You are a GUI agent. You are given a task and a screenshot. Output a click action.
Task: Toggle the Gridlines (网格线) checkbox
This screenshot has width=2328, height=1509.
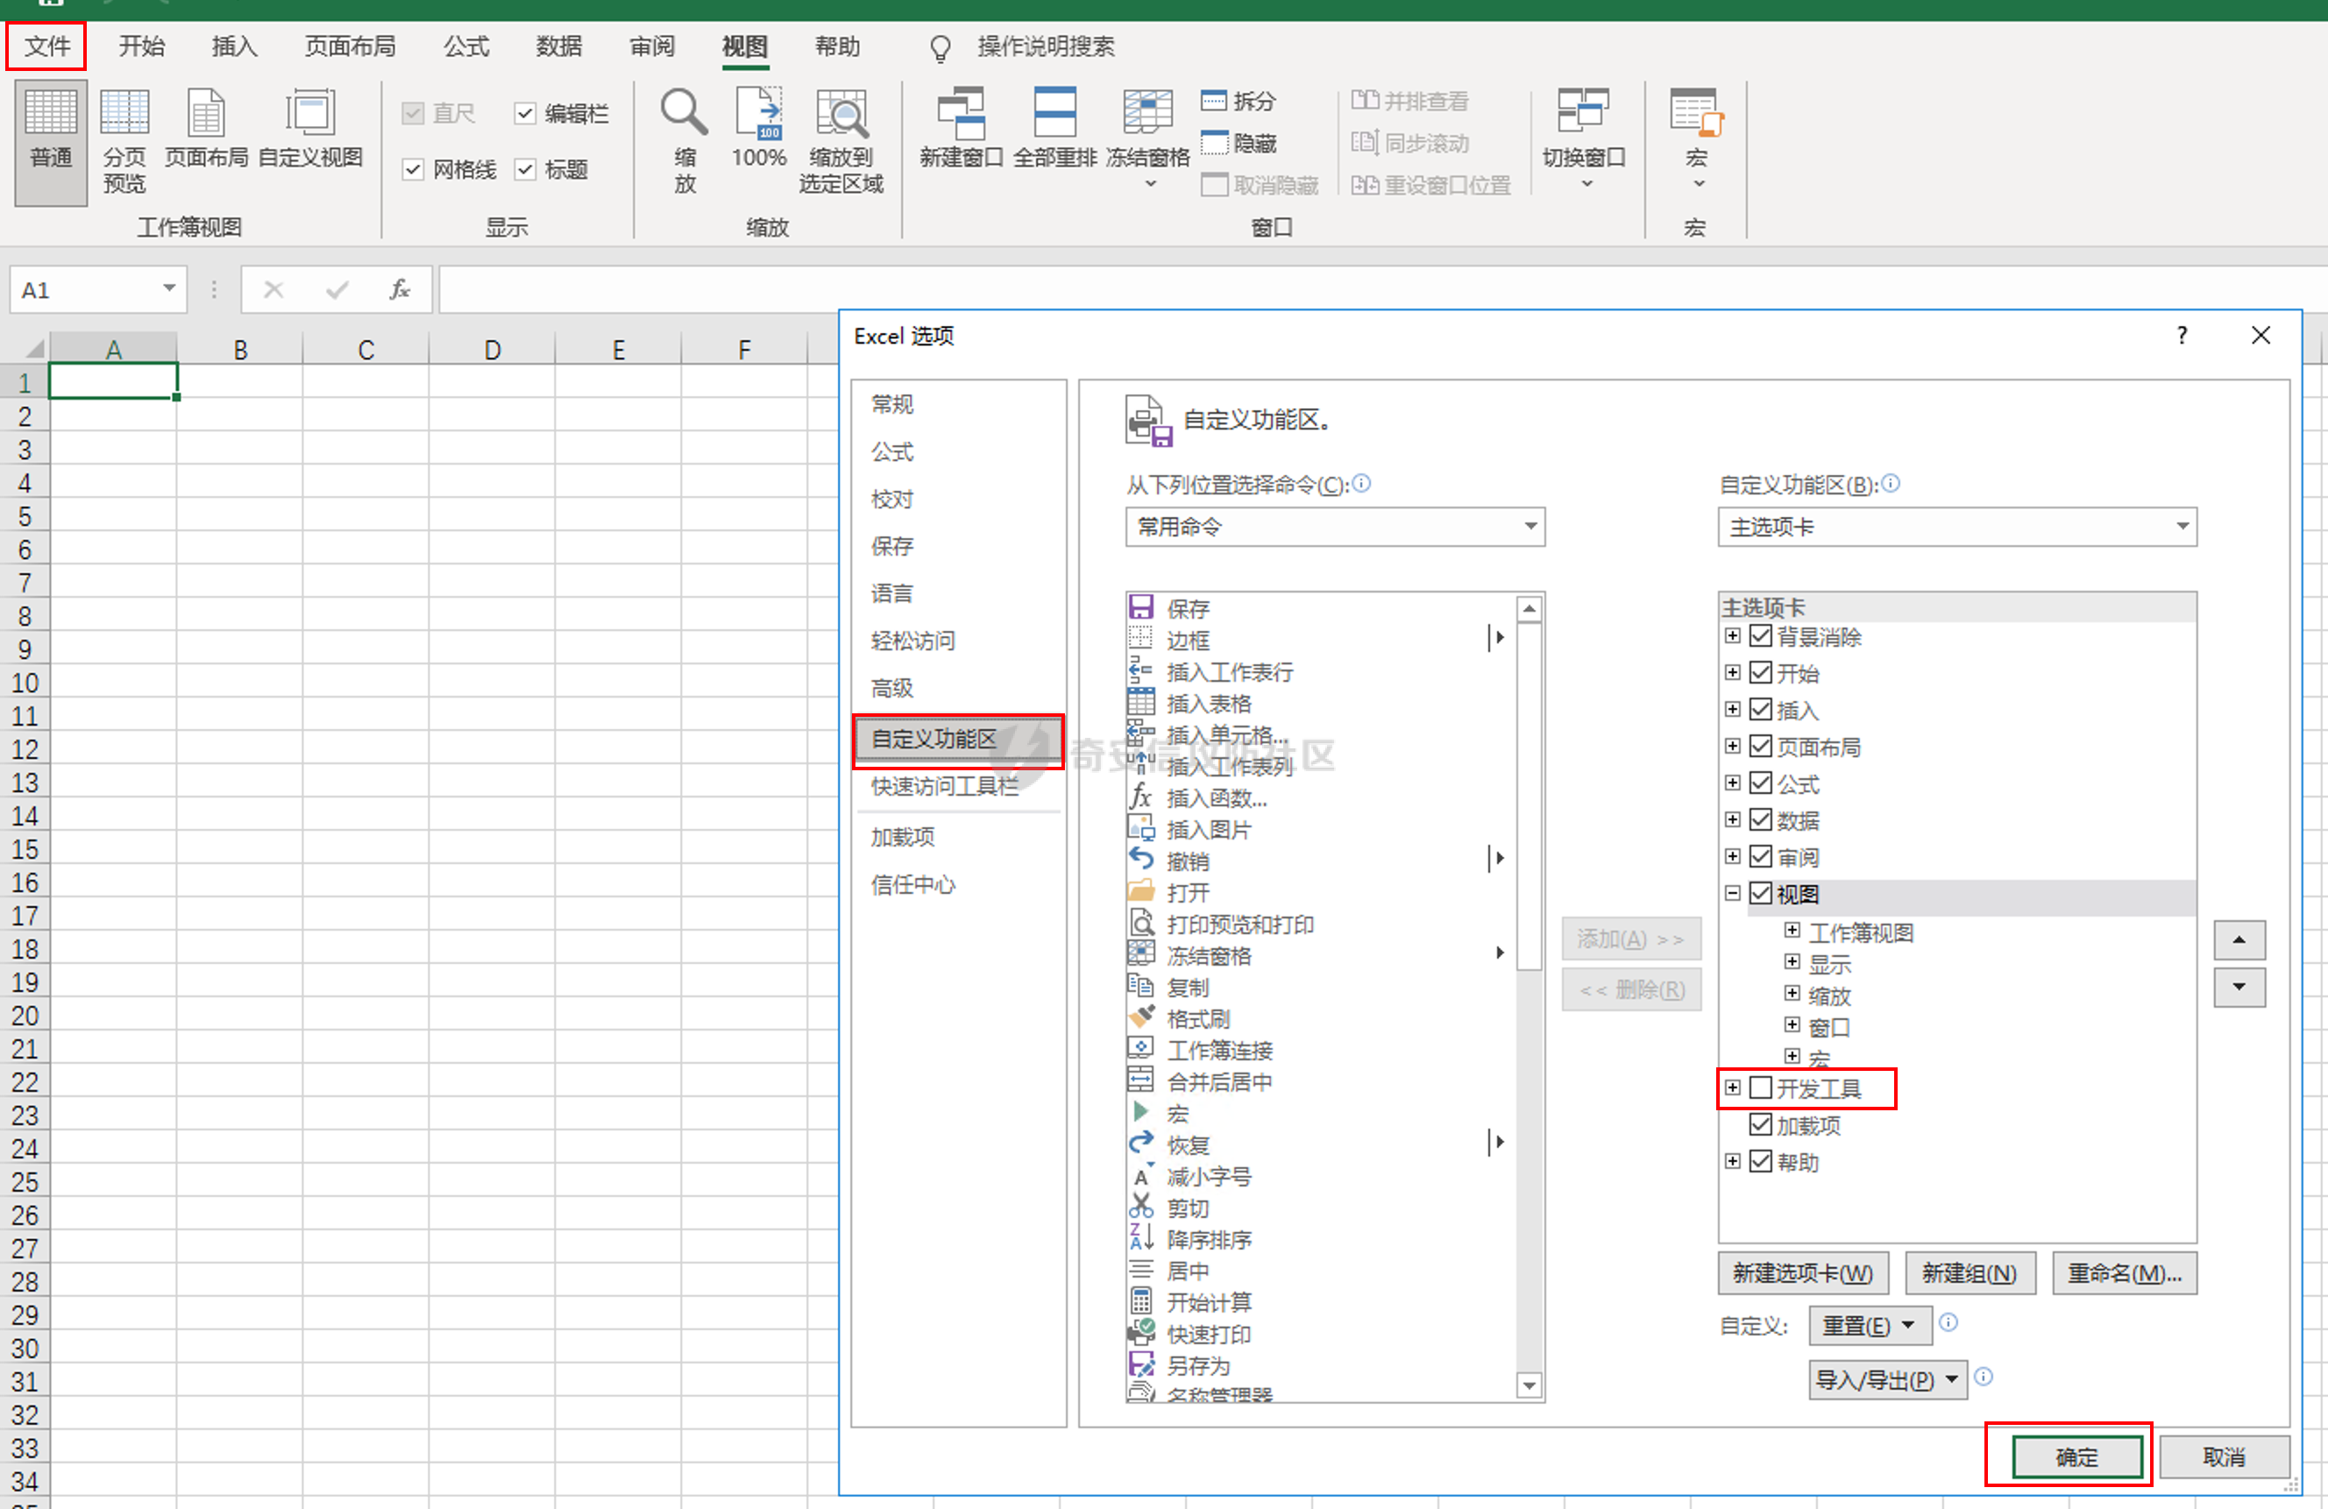click(x=413, y=169)
